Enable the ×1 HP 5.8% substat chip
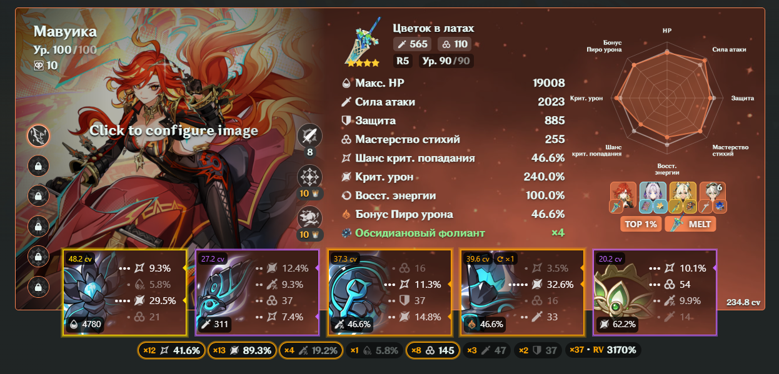The image size is (779, 374). click(374, 351)
